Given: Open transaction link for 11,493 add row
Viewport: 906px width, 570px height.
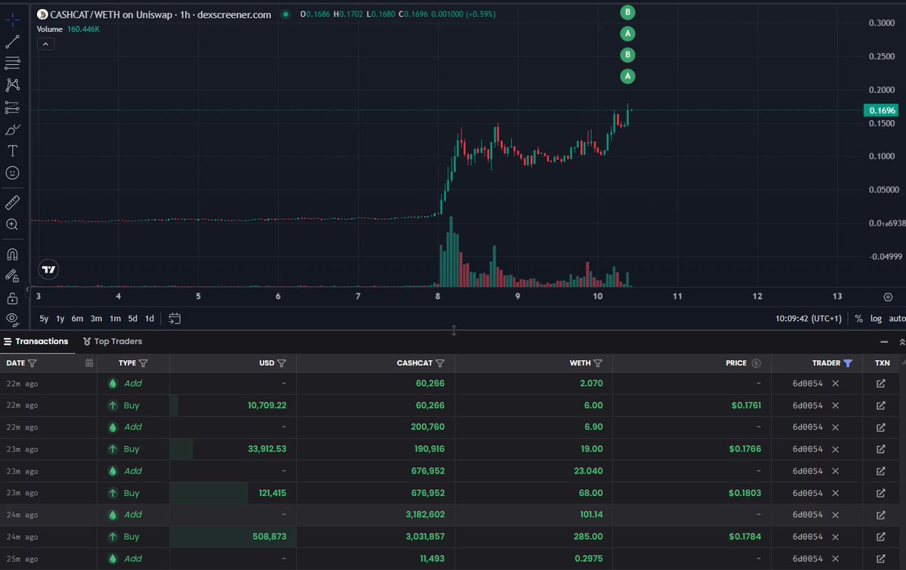Looking at the screenshot, I should click(x=880, y=559).
